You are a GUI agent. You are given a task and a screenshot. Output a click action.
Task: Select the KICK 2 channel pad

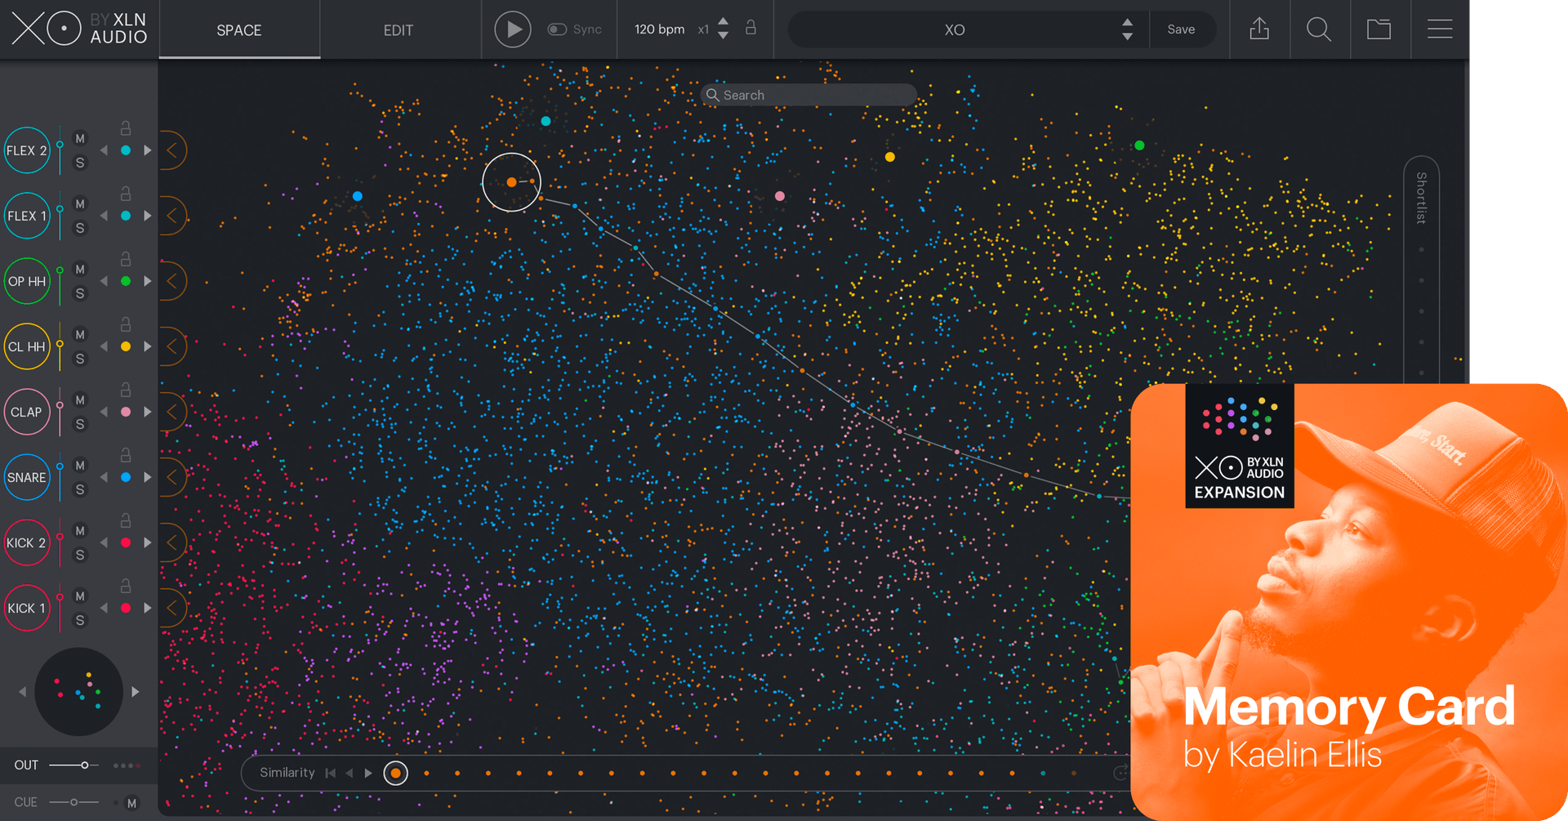27,542
